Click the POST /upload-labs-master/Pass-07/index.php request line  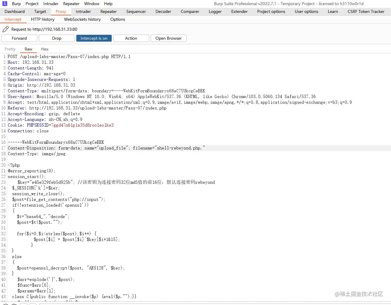click(x=69, y=57)
